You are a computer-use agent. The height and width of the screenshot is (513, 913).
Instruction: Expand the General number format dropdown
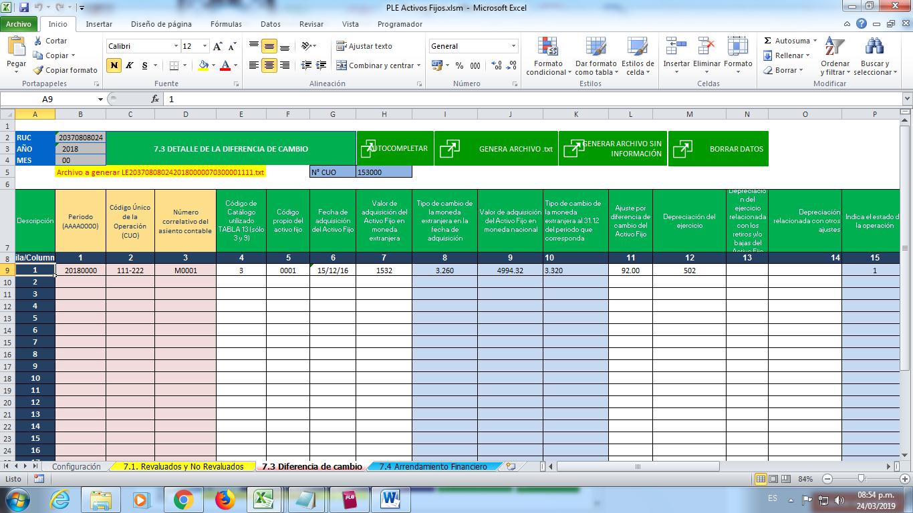(x=513, y=46)
